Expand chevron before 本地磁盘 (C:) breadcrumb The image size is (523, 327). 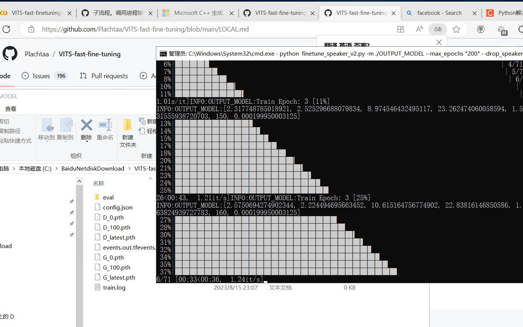pyautogui.click(x=14, y=168)
